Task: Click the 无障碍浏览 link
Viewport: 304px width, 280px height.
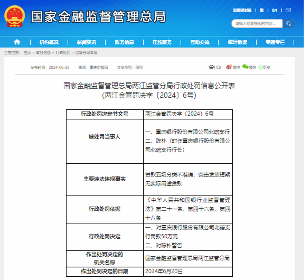Action: coord(242,10)
